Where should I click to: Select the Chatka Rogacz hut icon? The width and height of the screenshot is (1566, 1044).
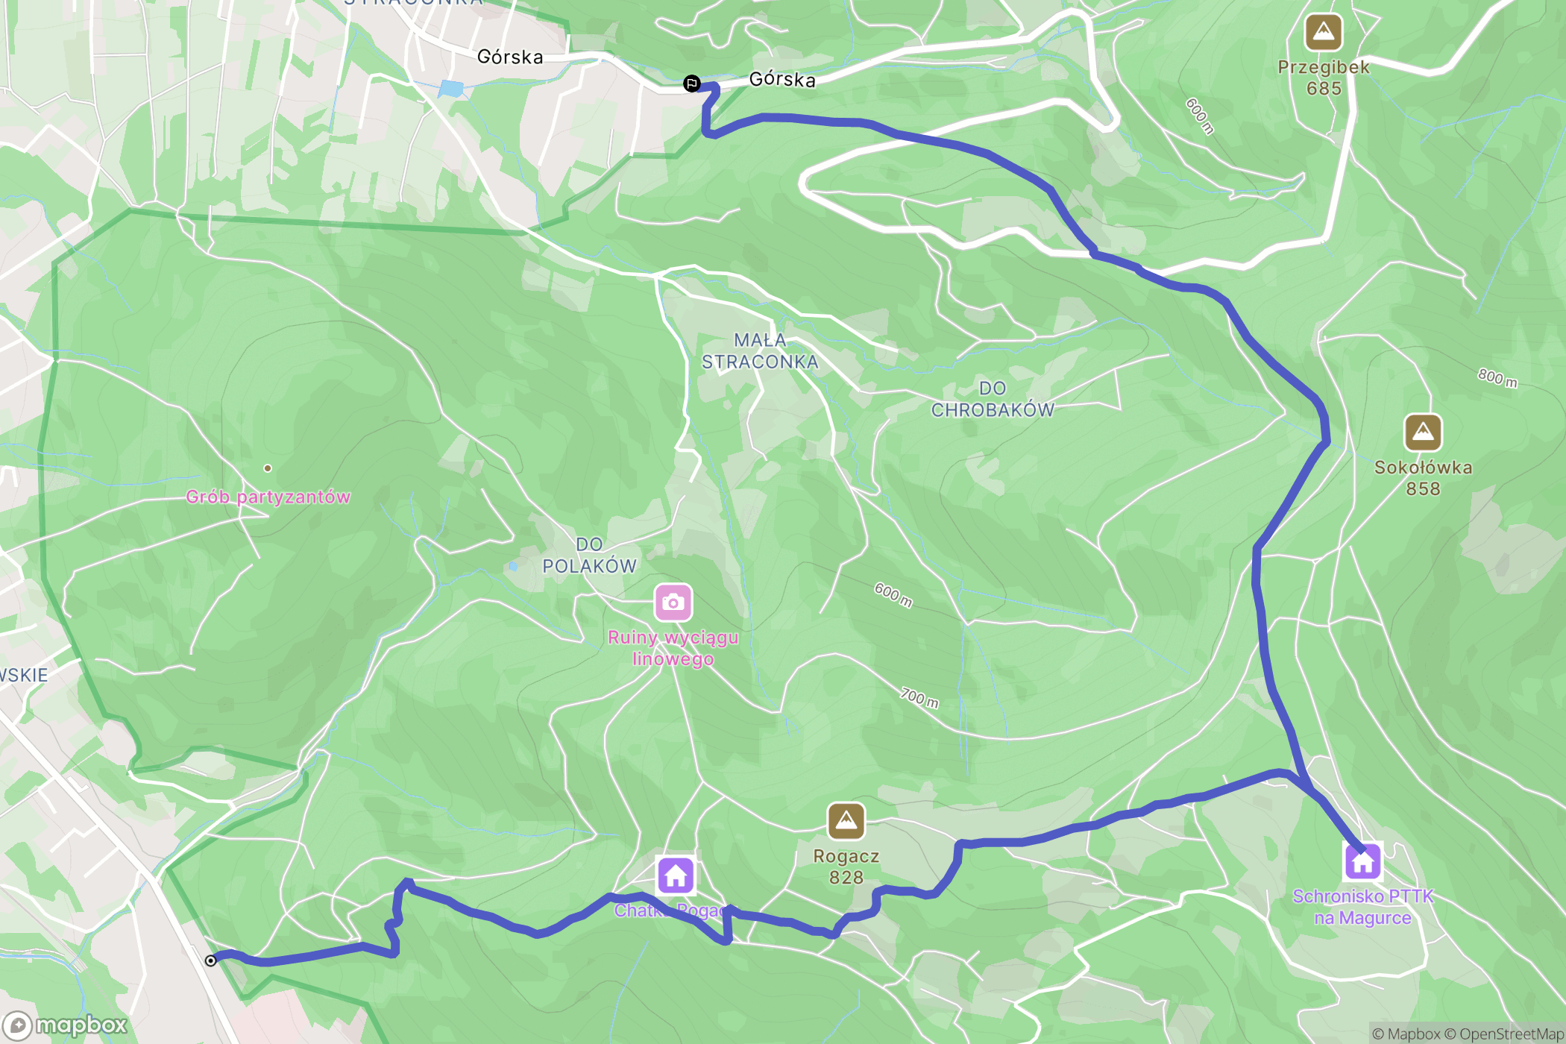[x=676, y=875]
